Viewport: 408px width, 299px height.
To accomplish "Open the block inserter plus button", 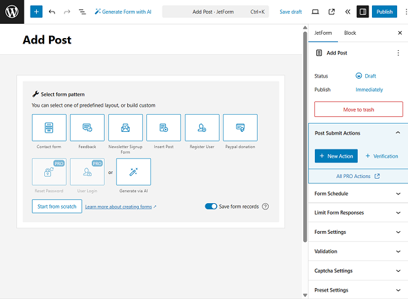I will point(36,12).
